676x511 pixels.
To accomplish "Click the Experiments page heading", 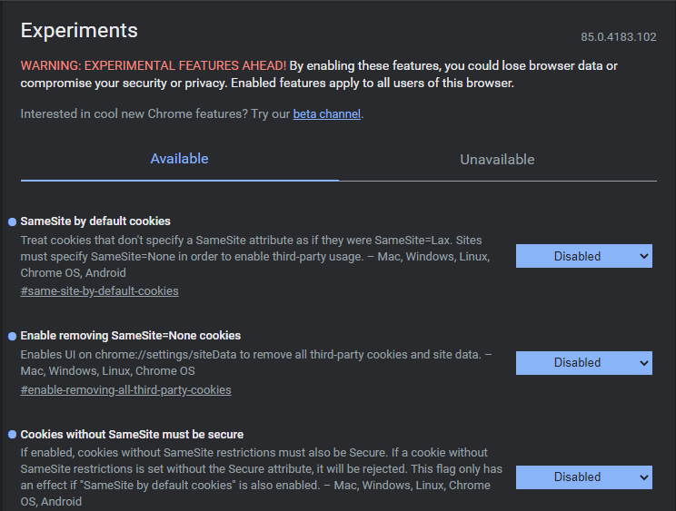I will click(x=79, y=30).
